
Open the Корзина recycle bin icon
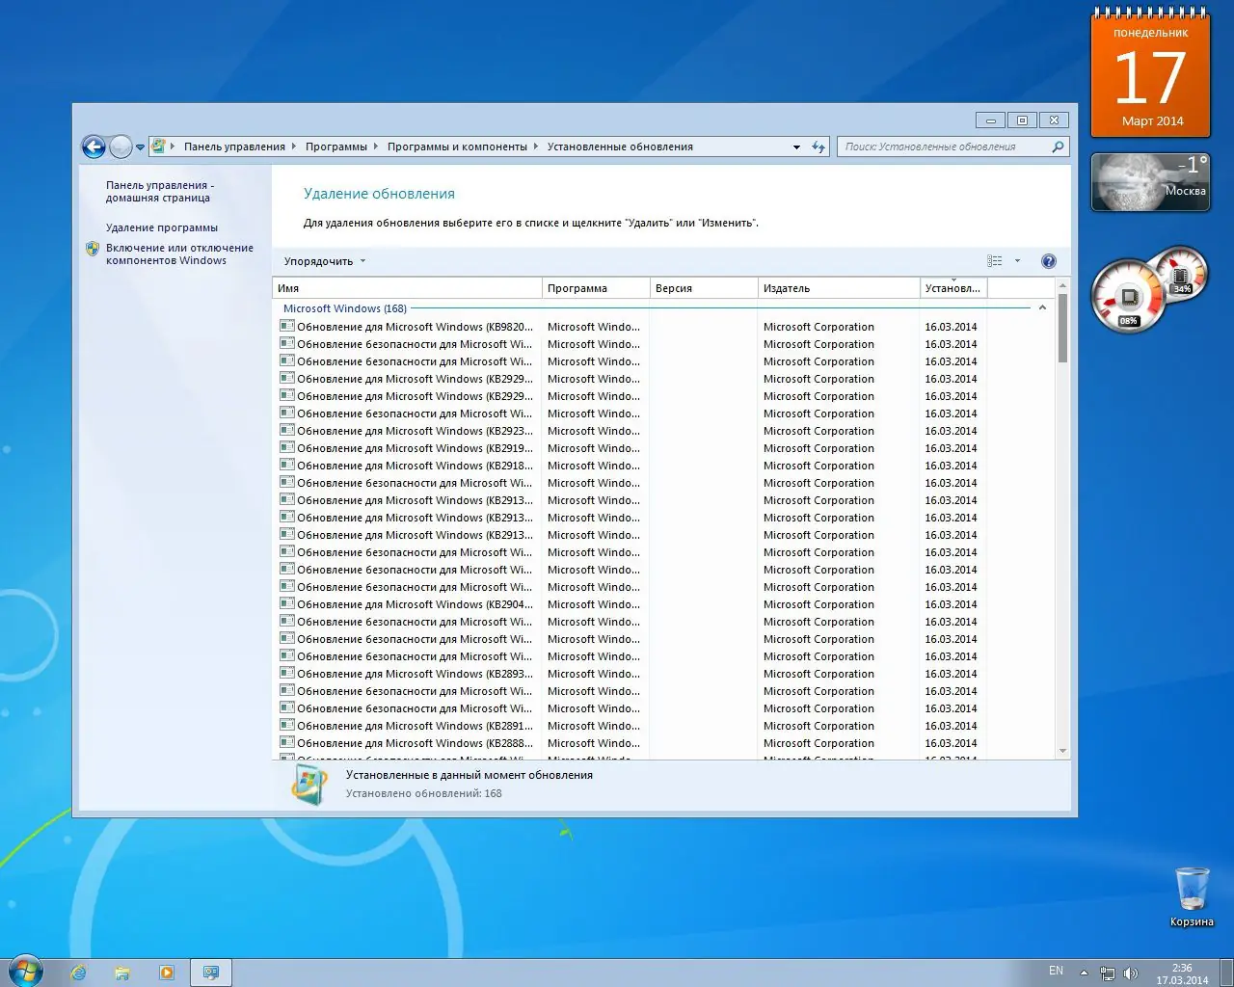1192,896
